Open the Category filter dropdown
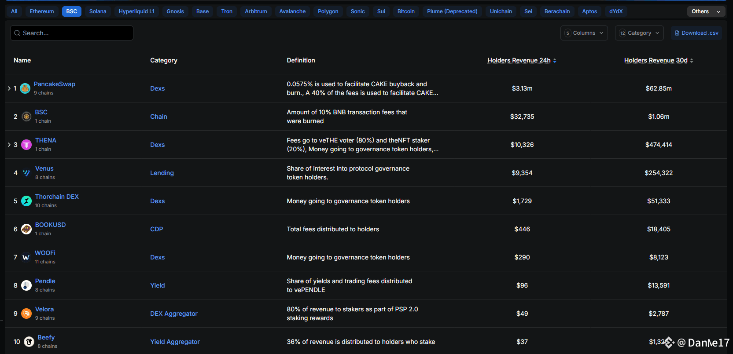 coord(639,33)
